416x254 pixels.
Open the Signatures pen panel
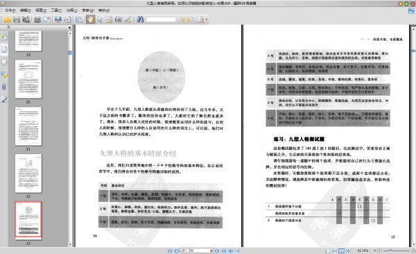click(3, 100)
